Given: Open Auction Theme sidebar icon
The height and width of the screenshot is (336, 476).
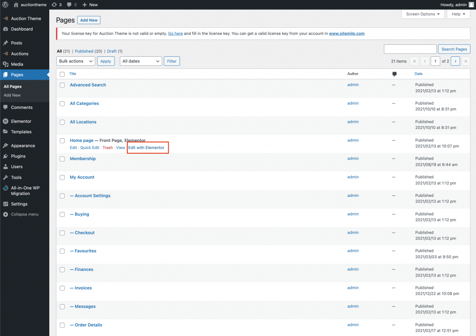Looking at the screenshot, I should click(6, 19).
